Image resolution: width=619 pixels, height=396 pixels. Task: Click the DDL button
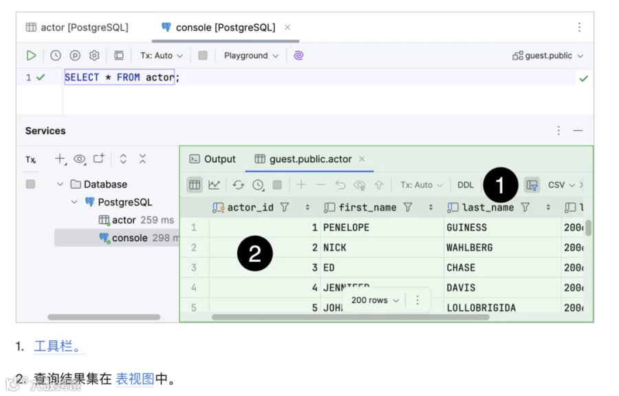click(466, 184)
